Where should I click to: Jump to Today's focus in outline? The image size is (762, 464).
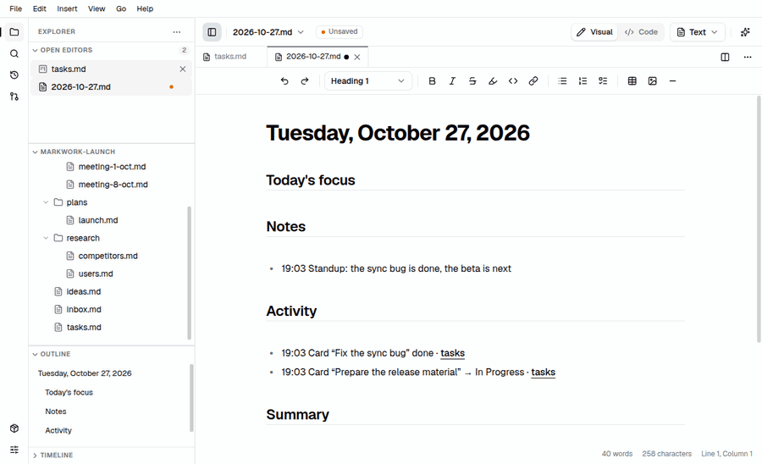(69, 392)
